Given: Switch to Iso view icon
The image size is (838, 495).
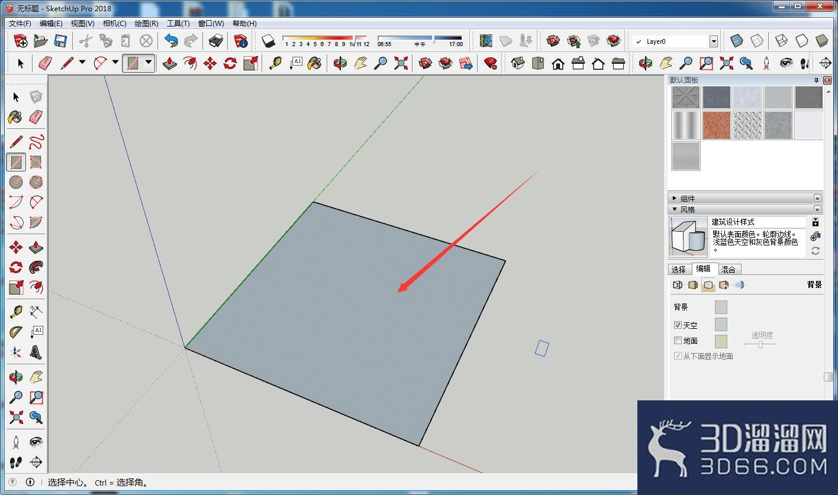Looking at the screenshot, I should click(x=518, y=63).
